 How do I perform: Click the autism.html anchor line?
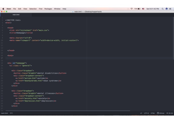(32, 78)
